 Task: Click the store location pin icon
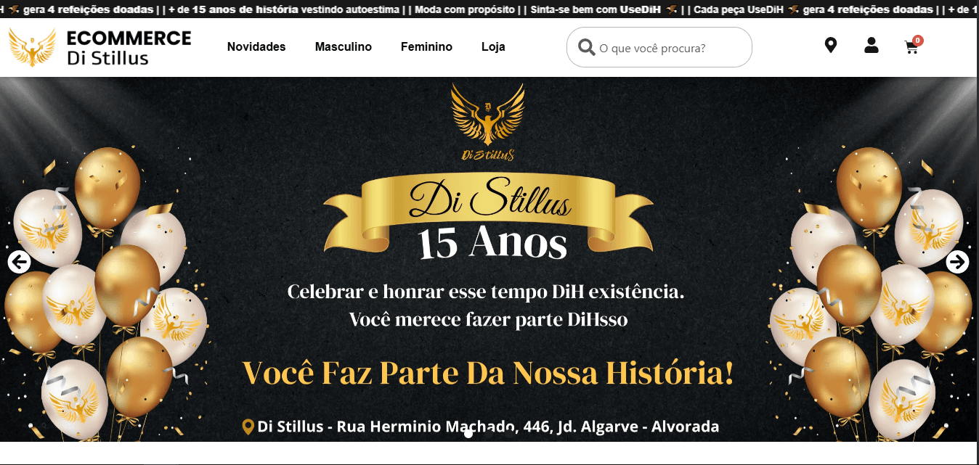tap(831, 46)
